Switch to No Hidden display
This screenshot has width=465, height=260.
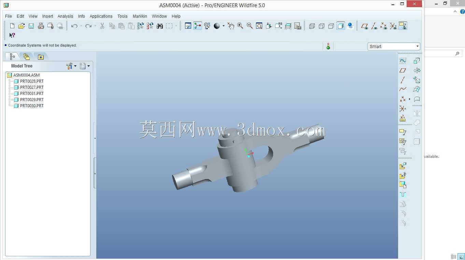331,26
